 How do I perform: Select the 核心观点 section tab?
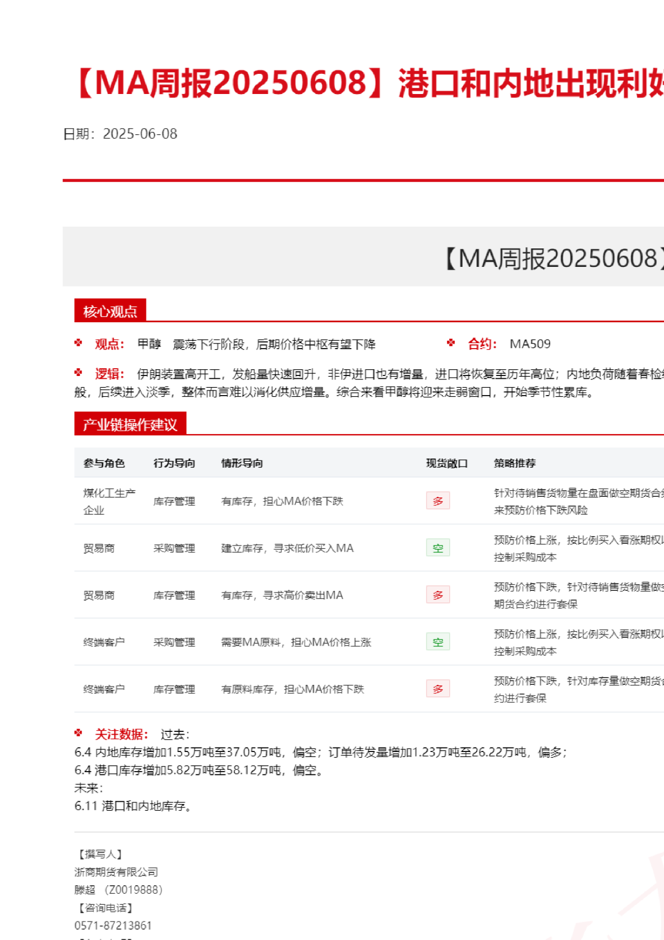pos(110,311)
